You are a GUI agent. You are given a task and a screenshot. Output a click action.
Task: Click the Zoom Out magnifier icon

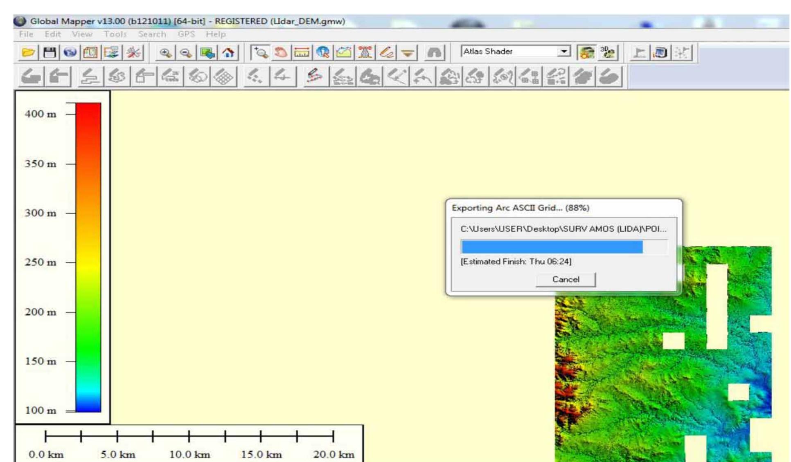tap(186, 53)
